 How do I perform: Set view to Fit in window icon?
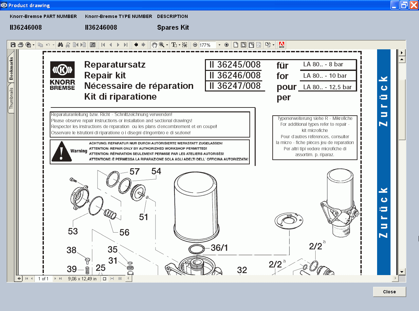click(244, 45)
